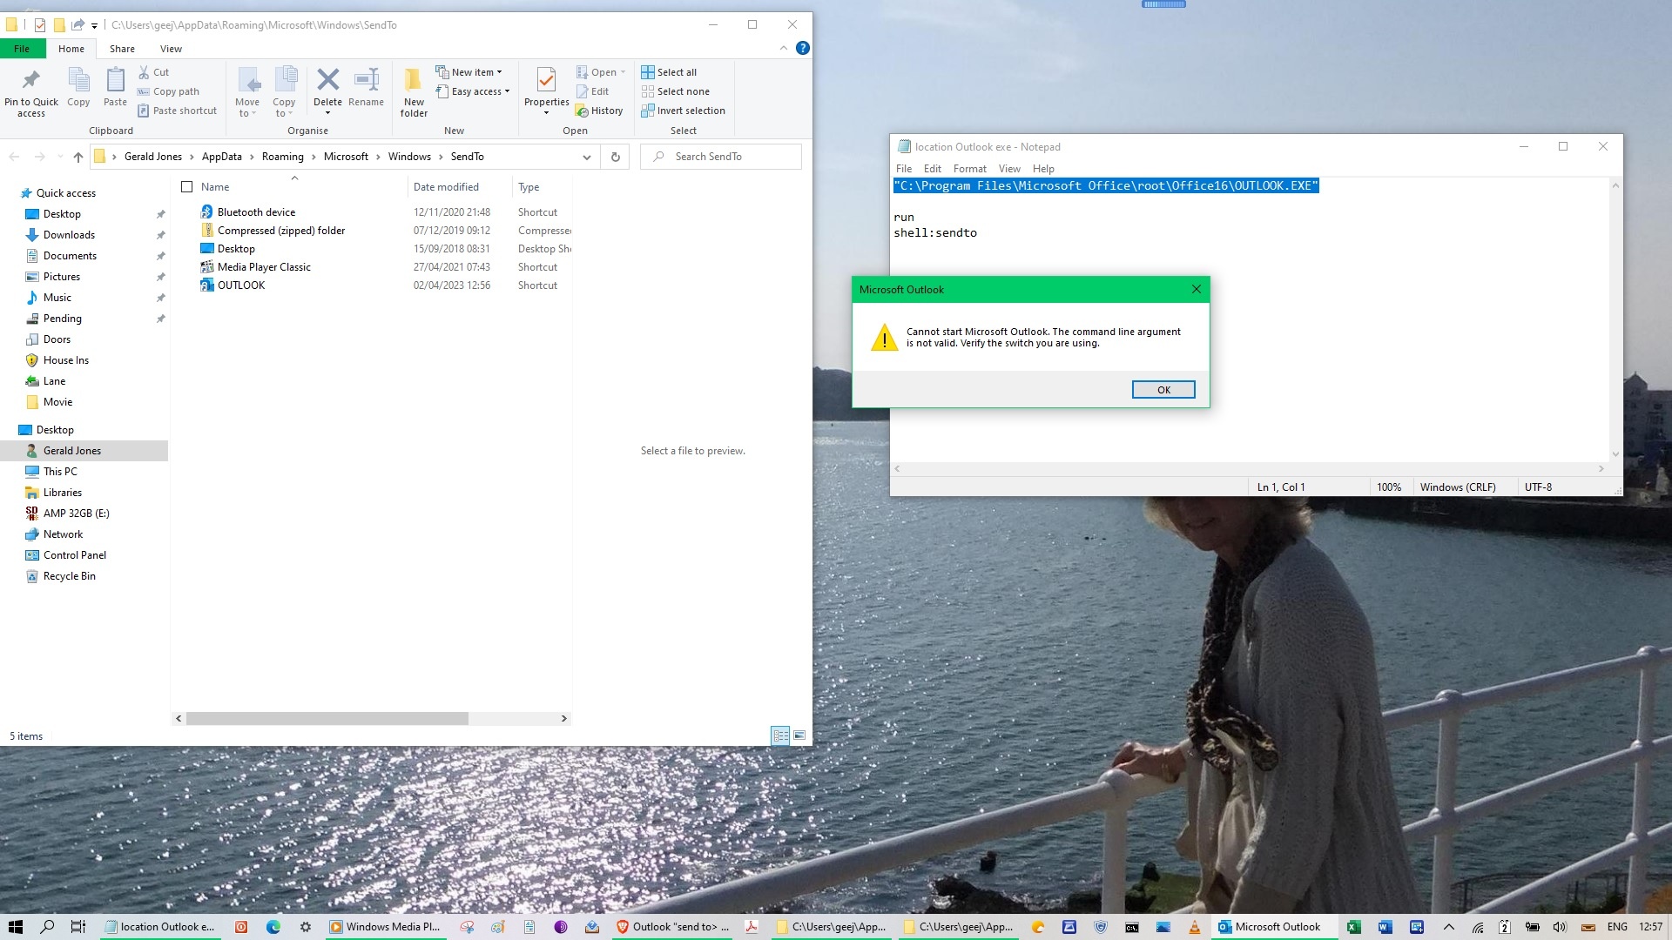Image resolution: width=1672 pixels, height=940 pixels.
Task: Sort files by Date modified column
Action: coord(446,187)
